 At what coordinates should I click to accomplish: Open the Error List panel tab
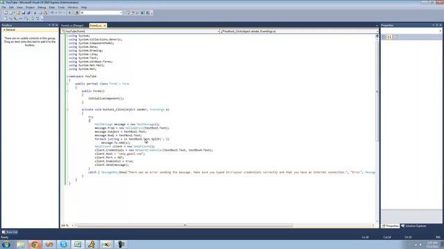click(10, 232)
